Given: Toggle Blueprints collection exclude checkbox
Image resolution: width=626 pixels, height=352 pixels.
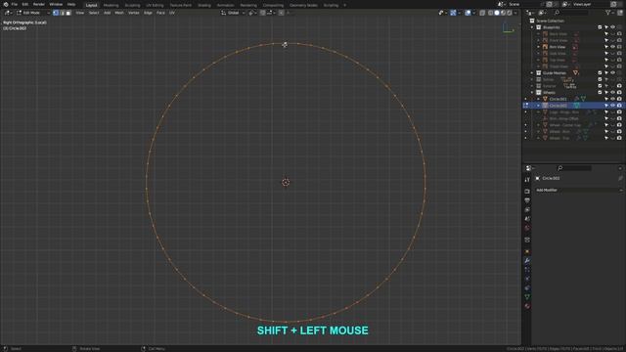Looking at the screenshot, I should (600, 27).
